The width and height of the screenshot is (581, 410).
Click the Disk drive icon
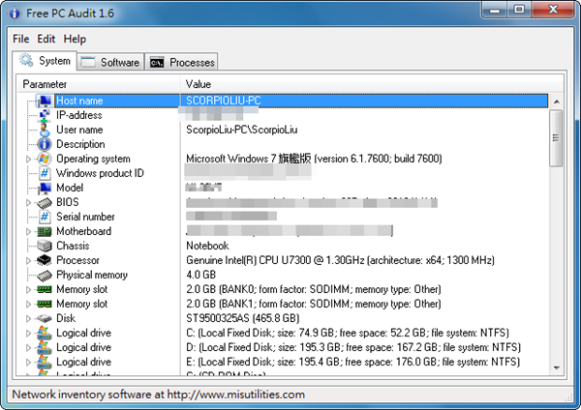click(45, 318)
